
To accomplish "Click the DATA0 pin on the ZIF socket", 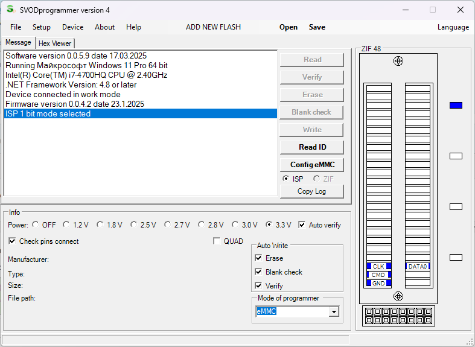I will click(x=418, y=267).
